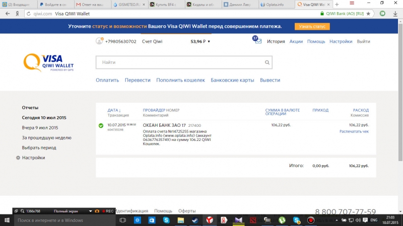Select Сегодня 10 июл 2015 report
Viewport: 403px width, 226px height.
(44, 118)
